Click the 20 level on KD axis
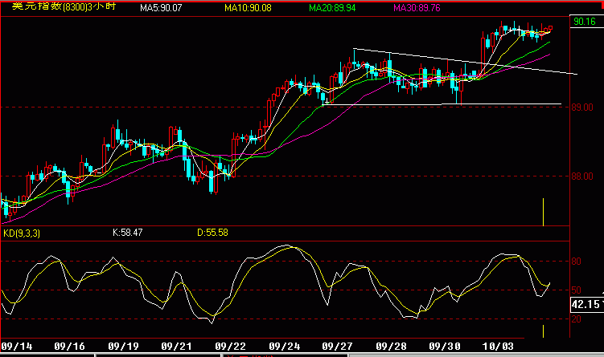The height and width of the screenshot is (357, 604). 576,319
